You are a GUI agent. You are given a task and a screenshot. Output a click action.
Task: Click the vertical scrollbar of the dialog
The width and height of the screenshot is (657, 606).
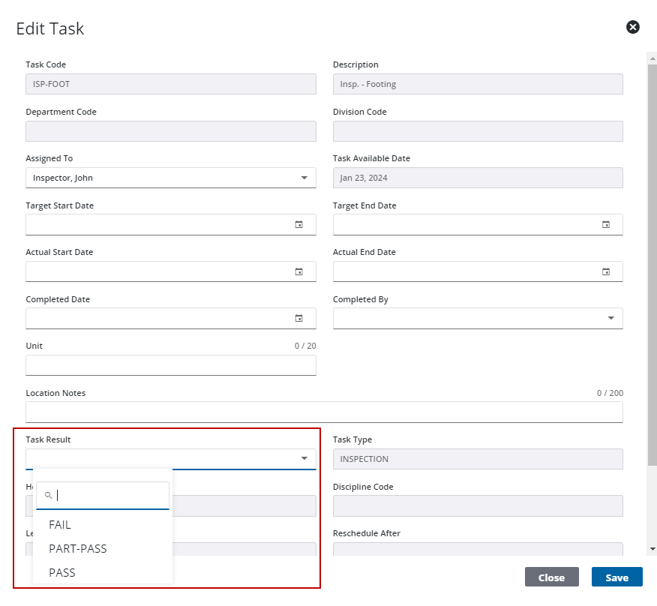[652, 262]
